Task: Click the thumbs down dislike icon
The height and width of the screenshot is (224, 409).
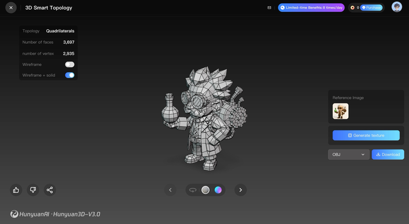Action: [x=33, y=190]
